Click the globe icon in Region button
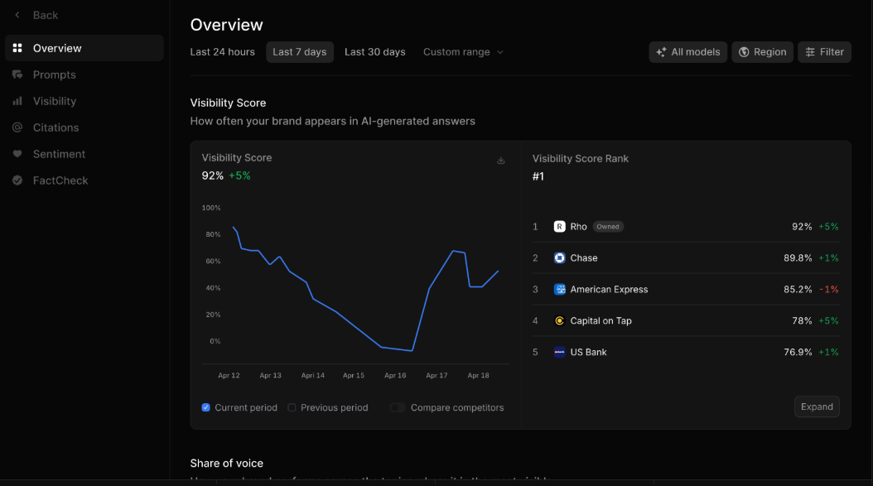 (744, 52)
